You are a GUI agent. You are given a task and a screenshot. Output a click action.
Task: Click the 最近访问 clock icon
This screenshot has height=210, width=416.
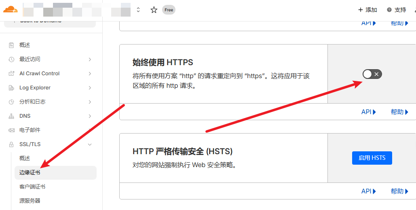(11, 59)
